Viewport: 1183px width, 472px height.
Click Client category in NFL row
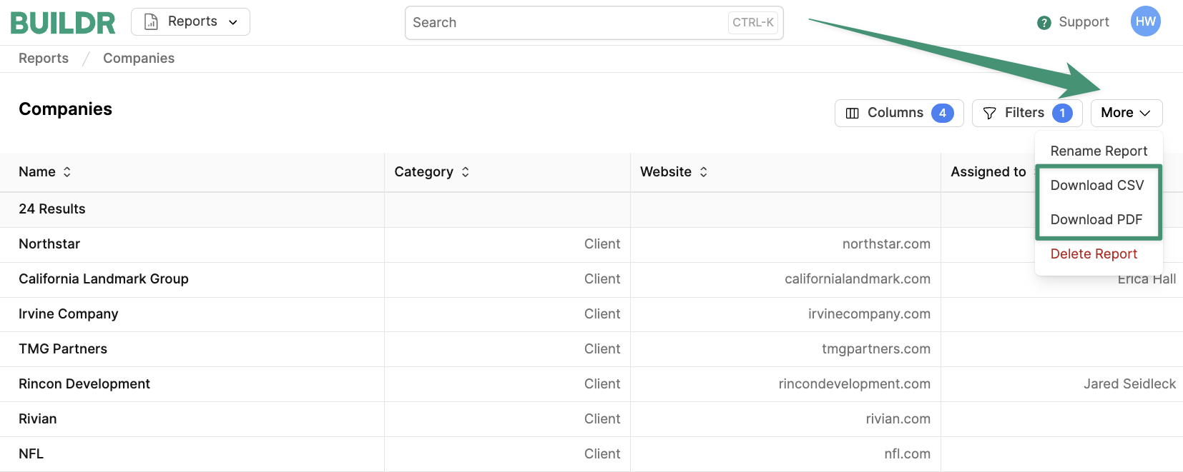602,454
